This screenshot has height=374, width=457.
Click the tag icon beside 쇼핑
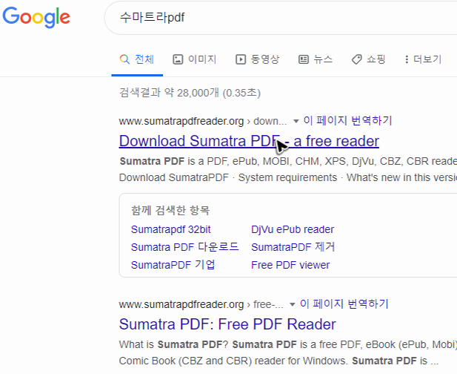coord(357,59)
